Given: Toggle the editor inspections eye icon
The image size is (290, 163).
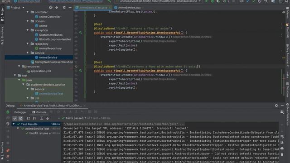Looking at the screenshot, I should 284,12.
